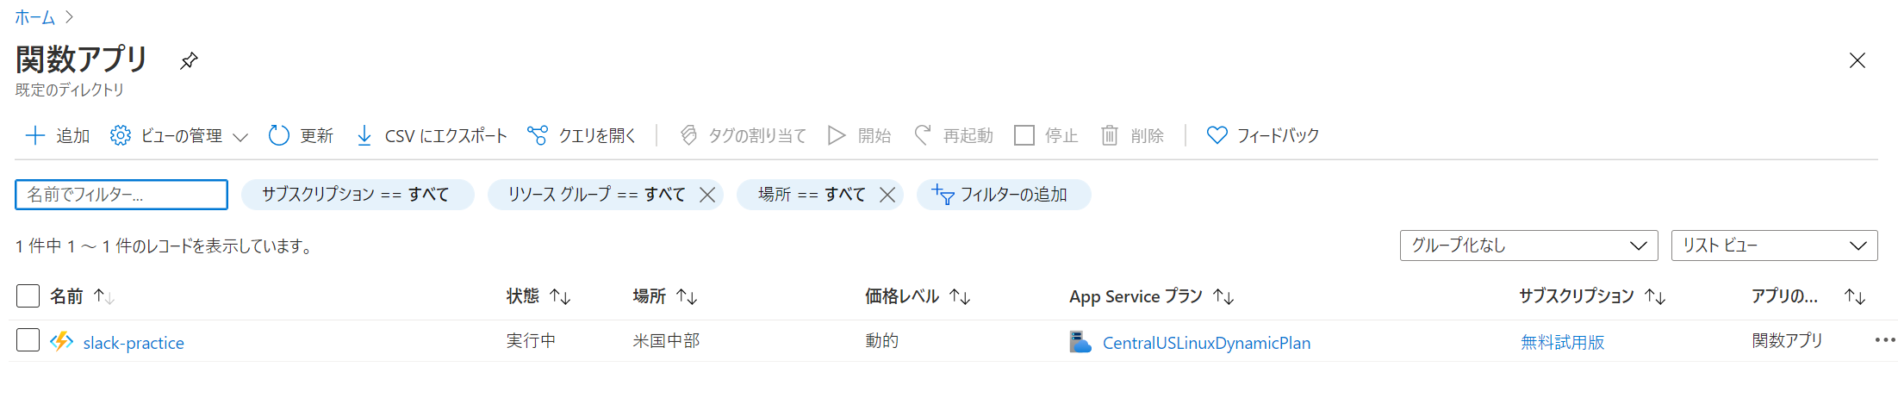Click the 開始 play icon
Screen dimensions: 1898x404
click(837, 135)
